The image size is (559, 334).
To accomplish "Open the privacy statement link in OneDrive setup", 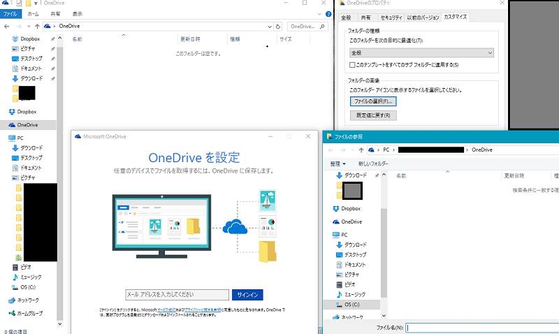I will (x=203, y=310).
